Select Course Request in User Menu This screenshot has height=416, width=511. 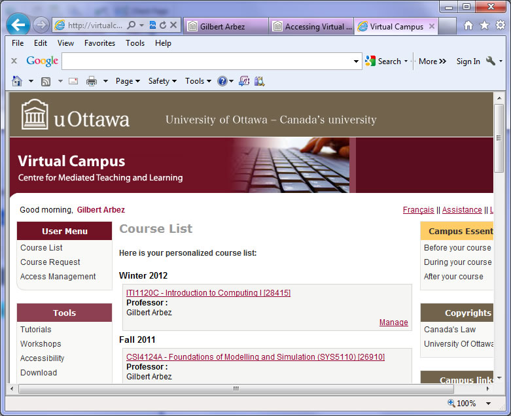pos(50,262)
